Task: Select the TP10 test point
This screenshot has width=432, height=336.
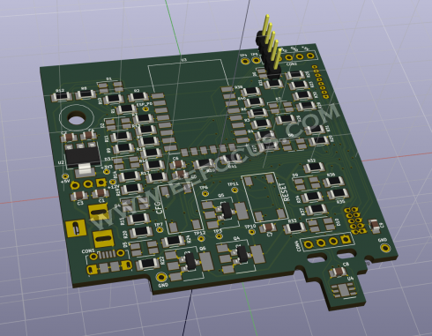Action: (252, 232)
